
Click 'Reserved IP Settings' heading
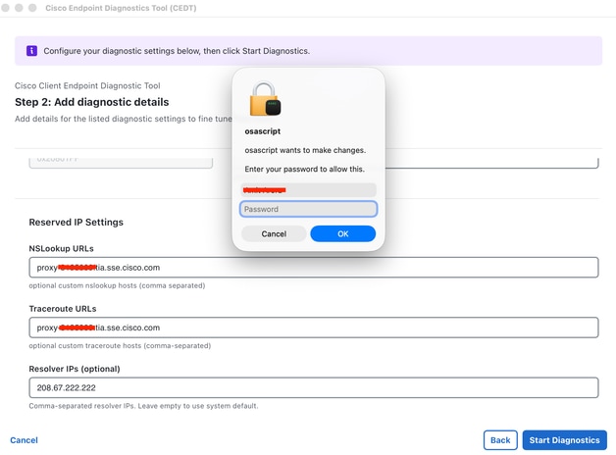[x=76, y=223]
